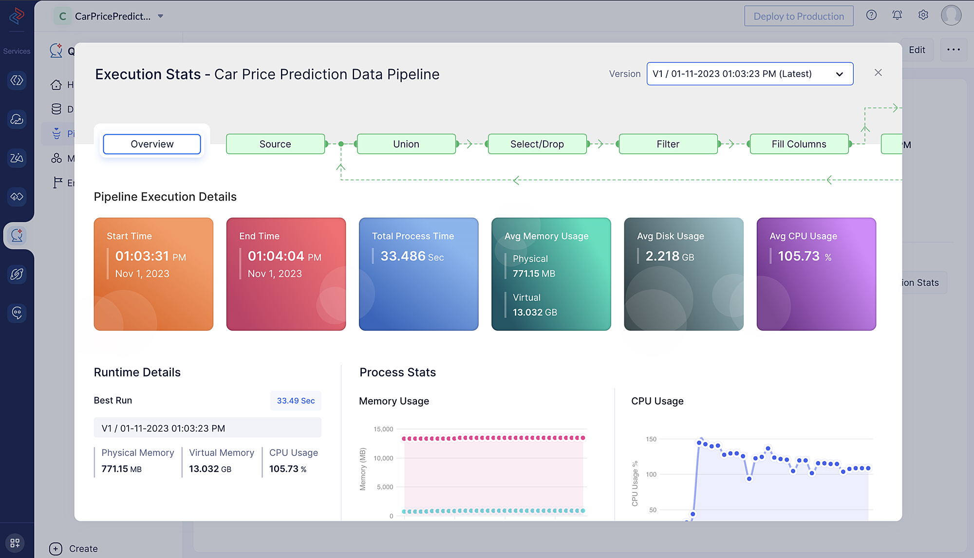
Task: Click the Fill Columns stage icon
Action: (x=798, y=143)
